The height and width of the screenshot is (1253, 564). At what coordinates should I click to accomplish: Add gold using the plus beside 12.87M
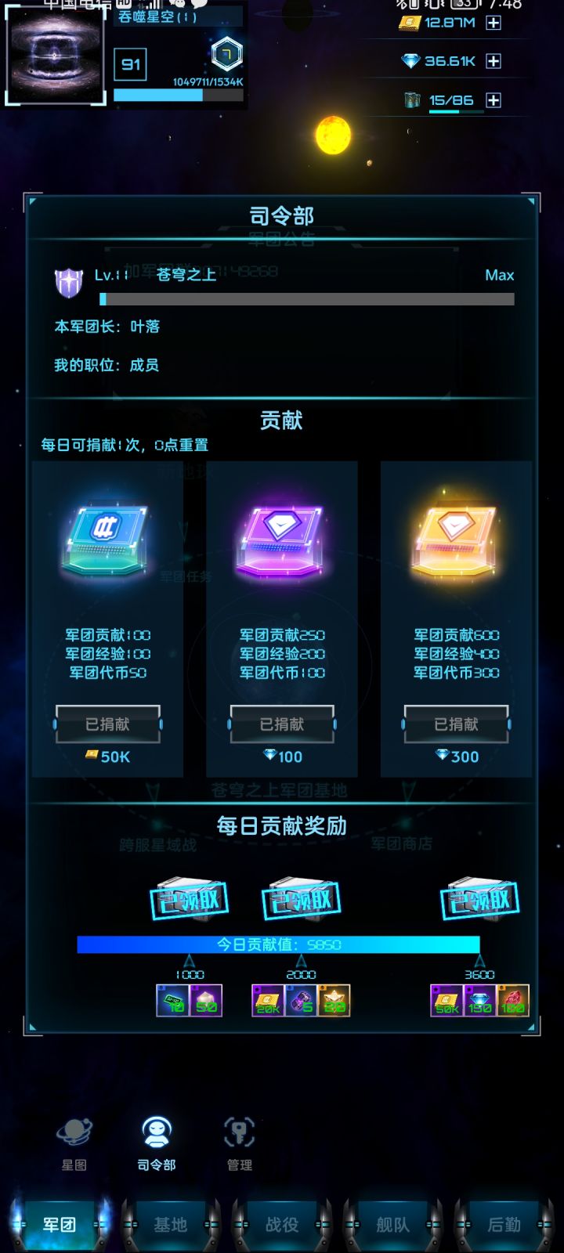pyautogui.click(x=493, y=23)
